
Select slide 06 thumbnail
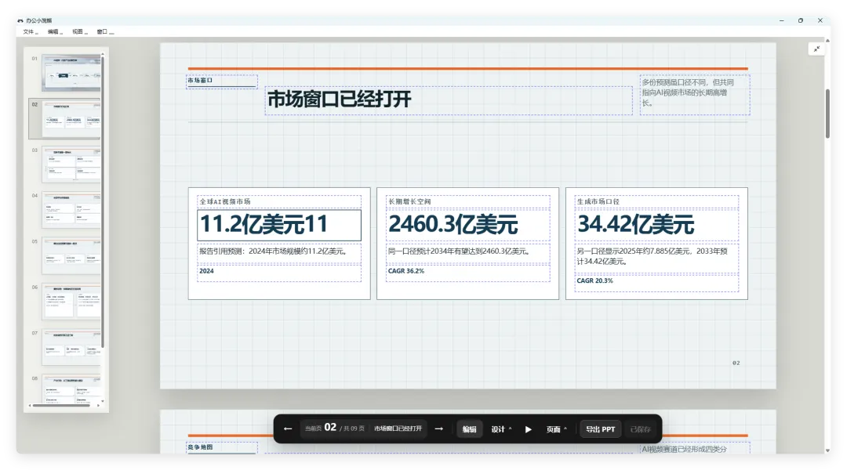pos(71,302)
